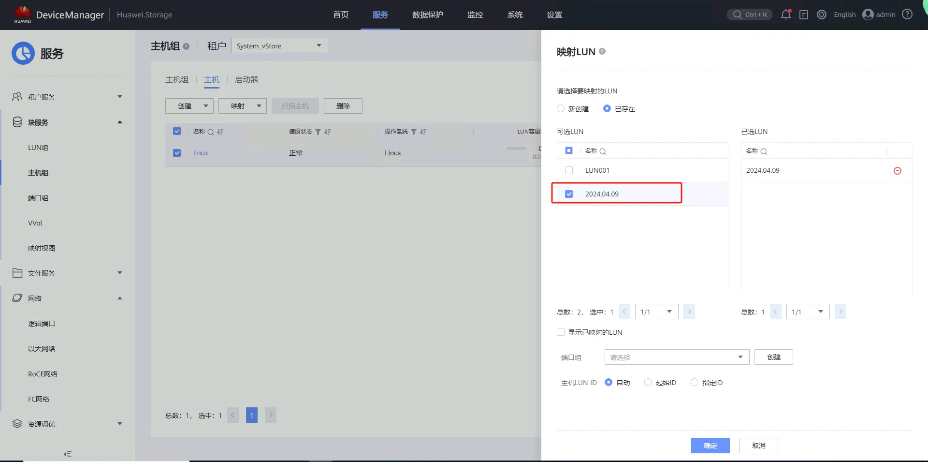Remove 2024.04.09 from selected LUNs
Image resolution: width=928 pixels, height=462 pixels.
897,171
